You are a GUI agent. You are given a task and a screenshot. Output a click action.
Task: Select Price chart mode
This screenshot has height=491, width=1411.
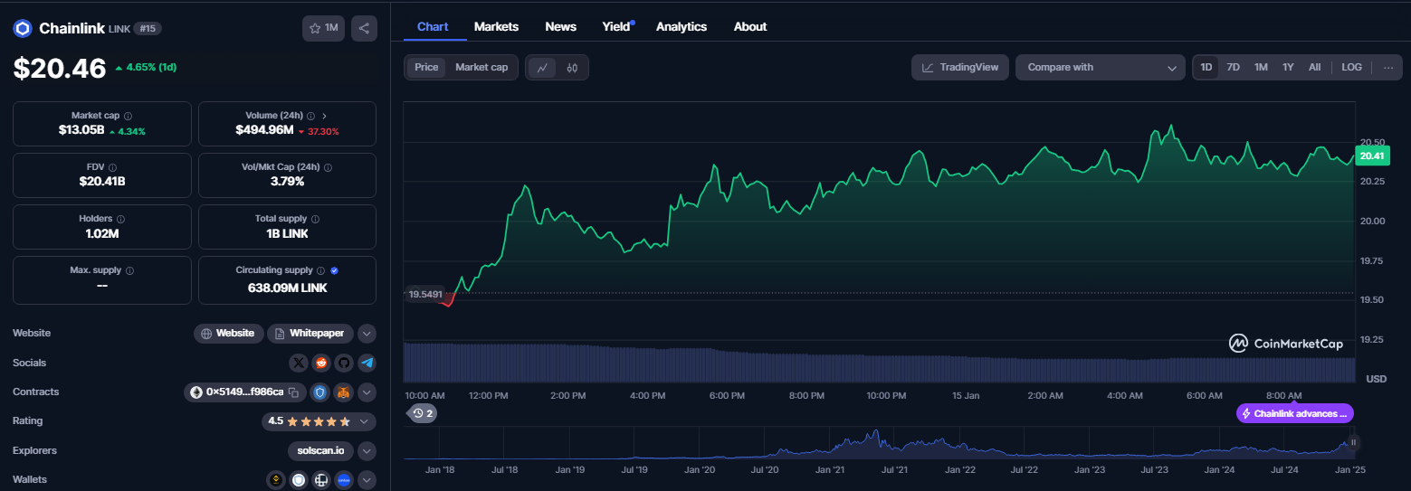(x=426, y=67)
